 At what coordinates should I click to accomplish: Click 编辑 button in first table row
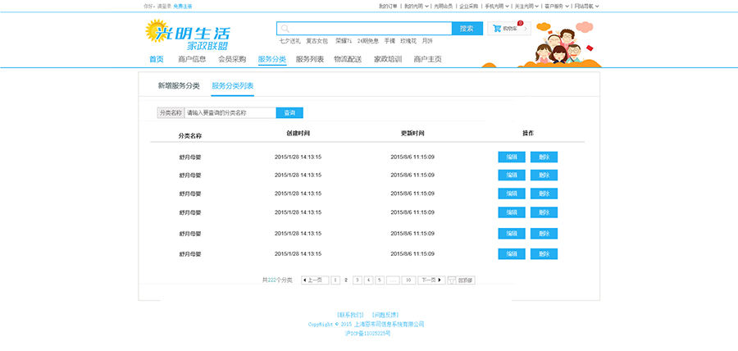tap(511, 157)
